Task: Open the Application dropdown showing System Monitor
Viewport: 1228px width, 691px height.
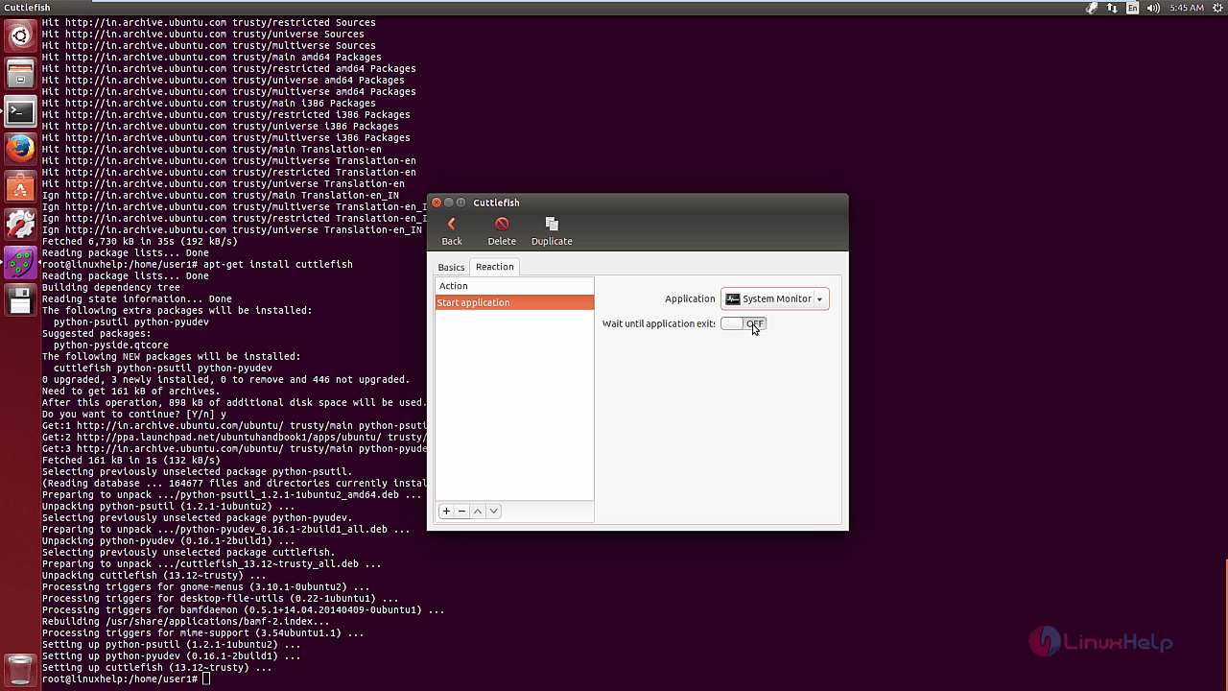Action: click(x=775, y=298)
